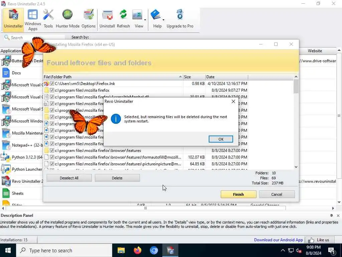Close the Description Panel
The image size is (342, 257).
click(338, 216)
